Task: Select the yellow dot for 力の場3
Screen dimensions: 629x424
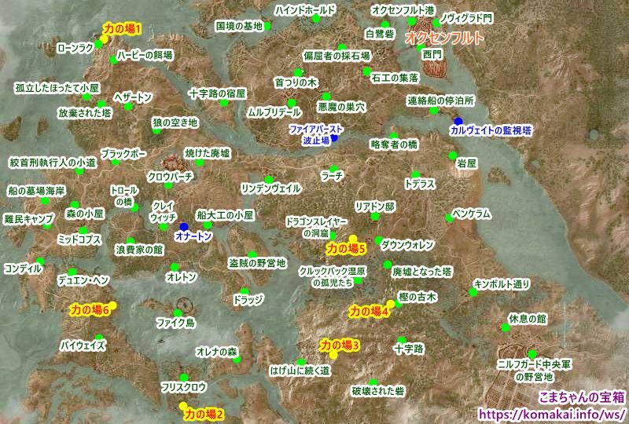Action: click(333, 354)
